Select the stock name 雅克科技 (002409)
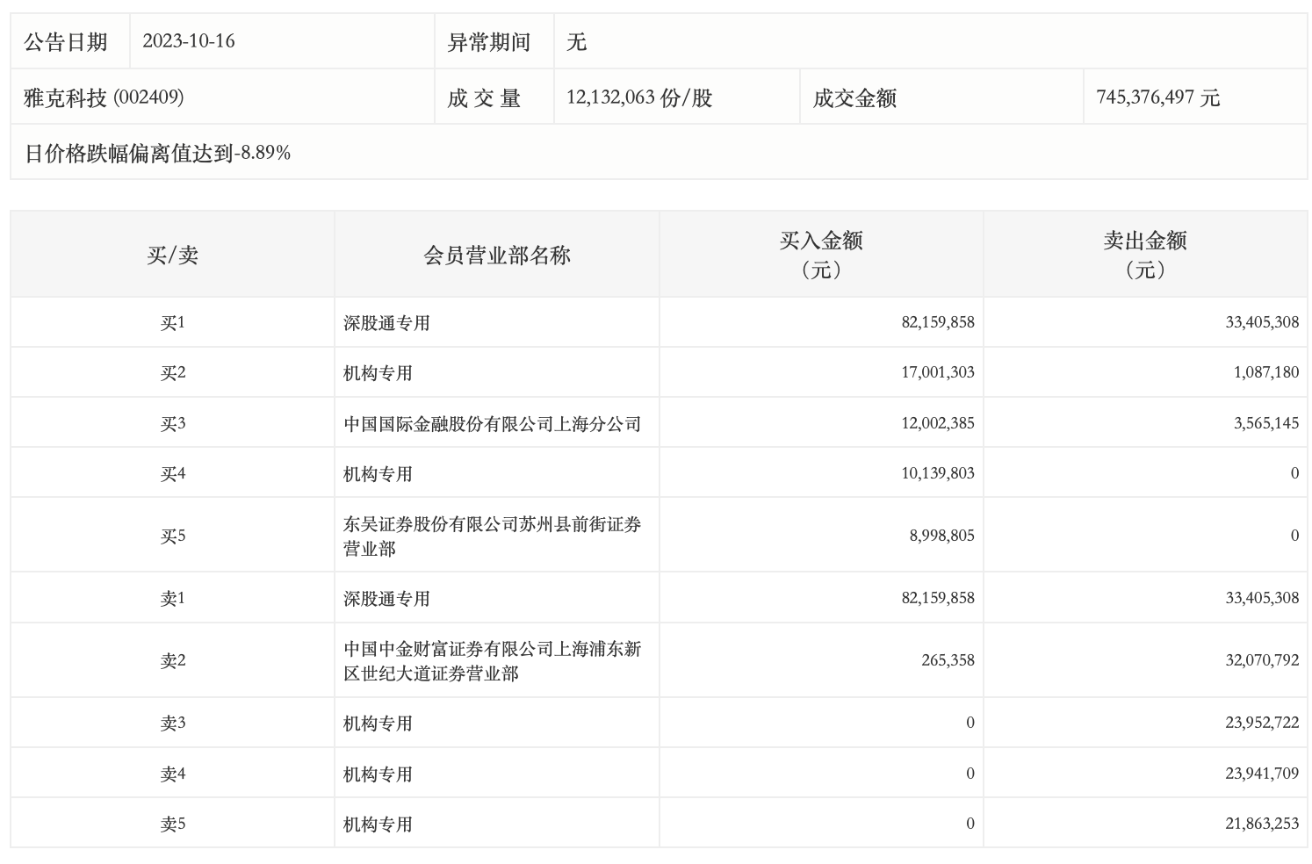This screenshot has width=1312, height=864. (104, 97)
